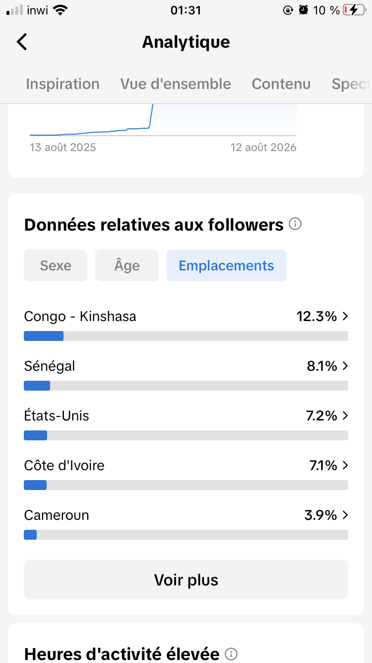Image resolution: width=372 pixels, height=663 pixels.
Task: Tap the alarm clock status icon
Action: 304,10
